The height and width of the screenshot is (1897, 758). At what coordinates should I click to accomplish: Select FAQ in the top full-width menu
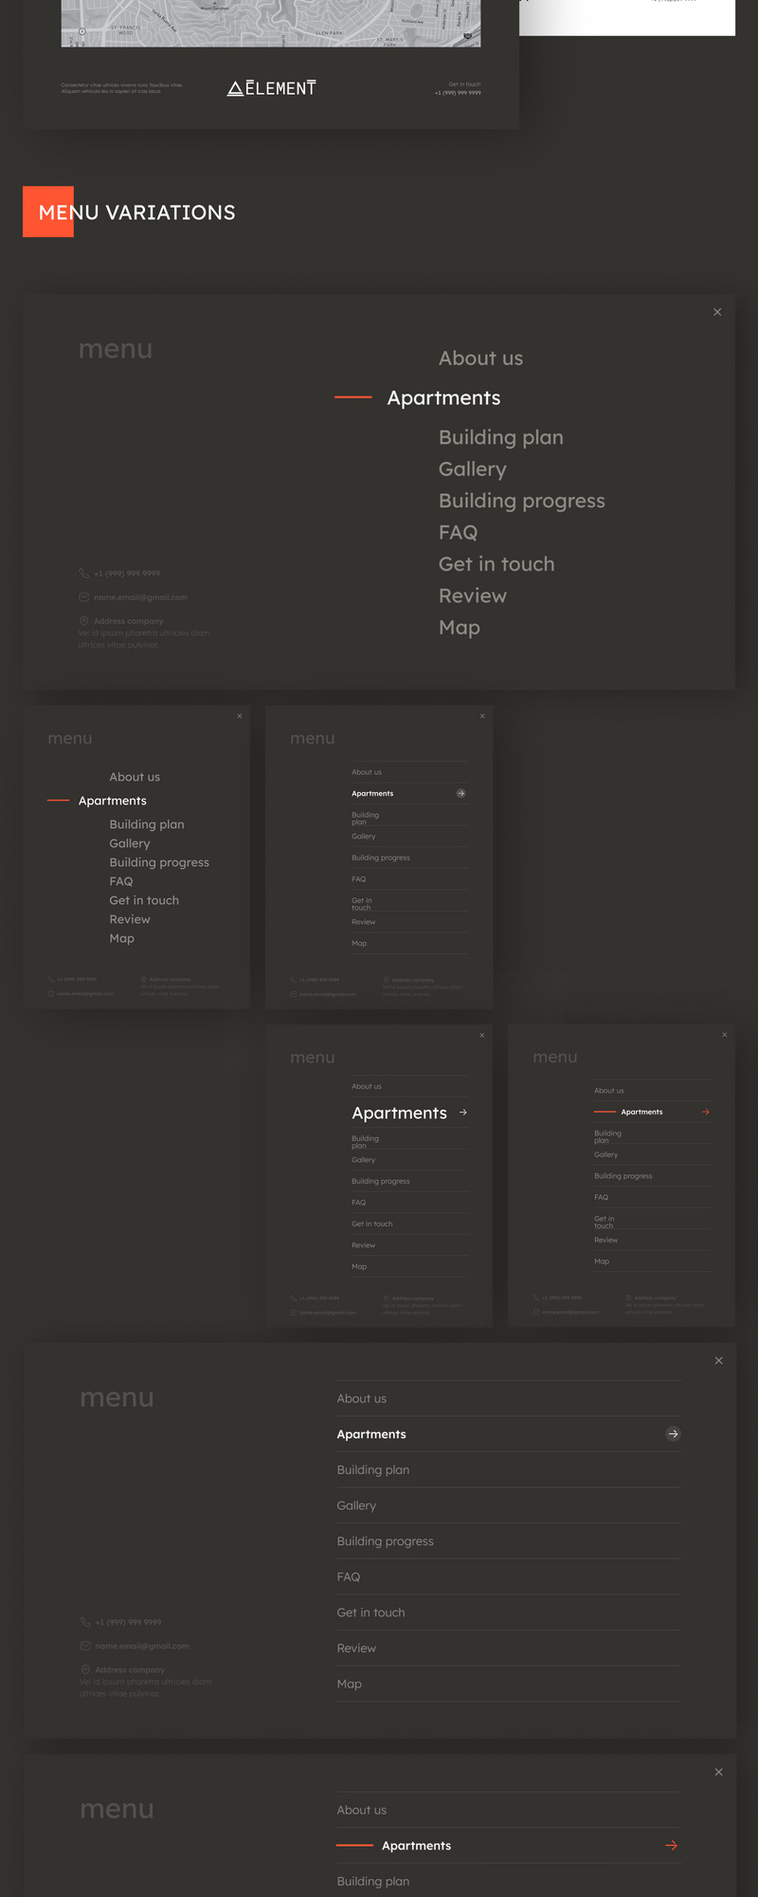(x=458, y=532)
